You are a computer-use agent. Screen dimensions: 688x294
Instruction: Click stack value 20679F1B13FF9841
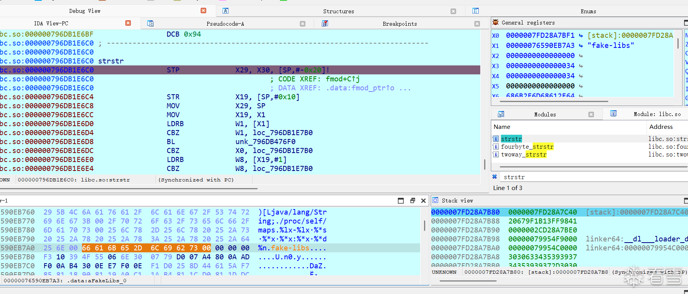(x=543, y=221)
